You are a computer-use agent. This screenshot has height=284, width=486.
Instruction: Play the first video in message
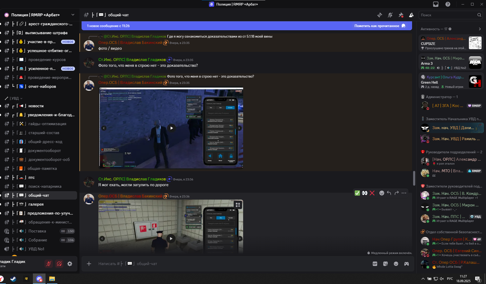(171, 128)
